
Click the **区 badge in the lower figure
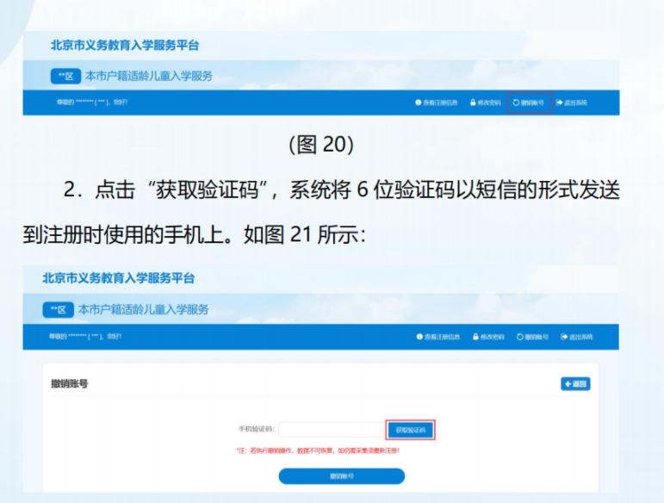59,309
